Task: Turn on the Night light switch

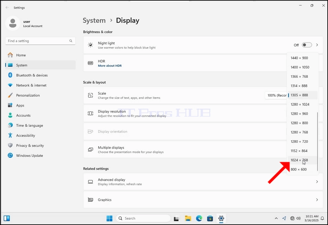Action: click(307, 45)
